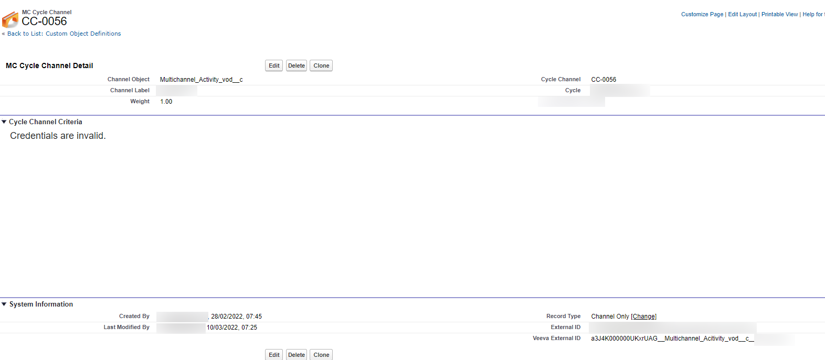The height and width of the screenshot is (360, 825).
Task: Click the Multichannel_Activity_vod__c Channel Object value
Action: pos(201,80)
